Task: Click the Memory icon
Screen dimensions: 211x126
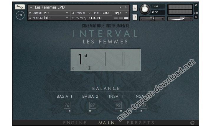Action: [x=73, y=18]
